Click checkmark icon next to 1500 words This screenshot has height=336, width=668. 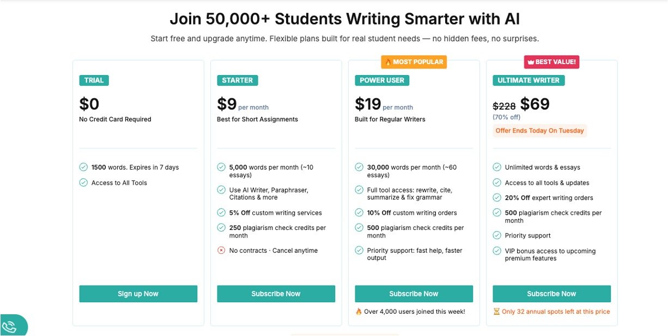[83, 167]
